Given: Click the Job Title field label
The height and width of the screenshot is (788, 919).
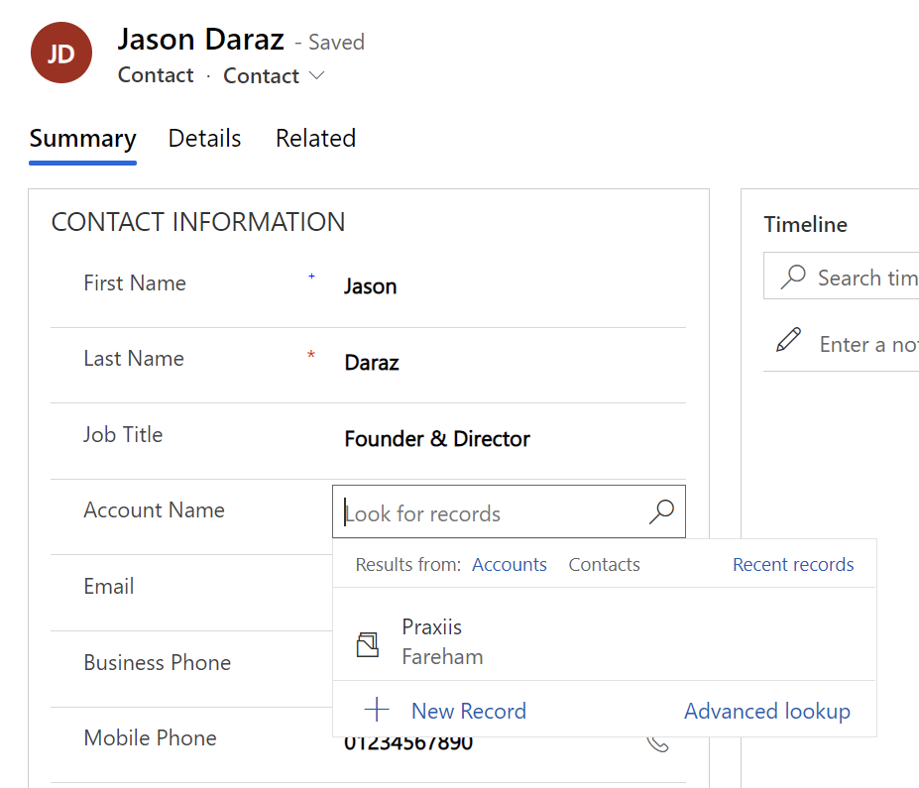Looking at the screenshot, I should (123, 435).
